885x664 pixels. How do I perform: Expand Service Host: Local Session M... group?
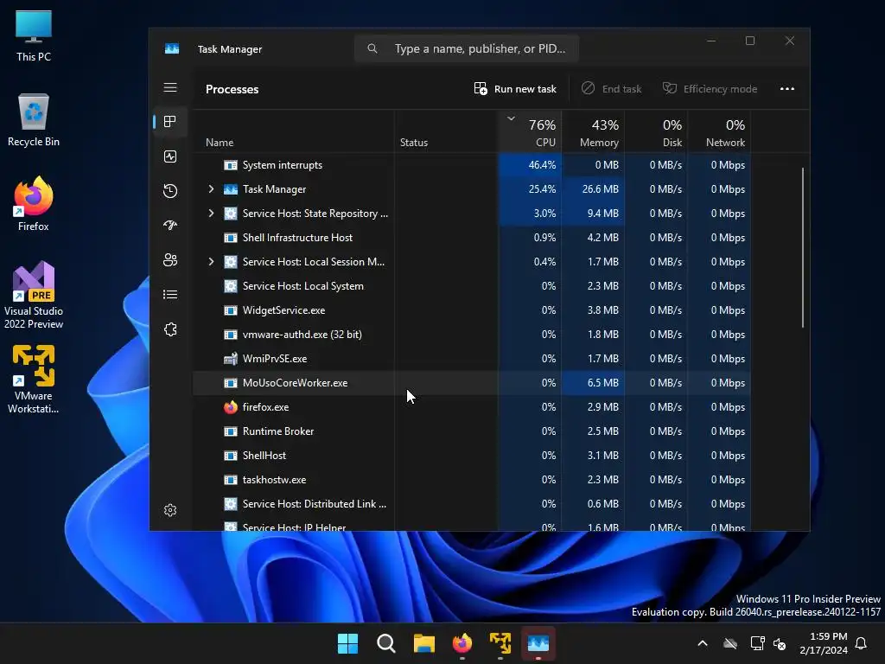[211, 262]
